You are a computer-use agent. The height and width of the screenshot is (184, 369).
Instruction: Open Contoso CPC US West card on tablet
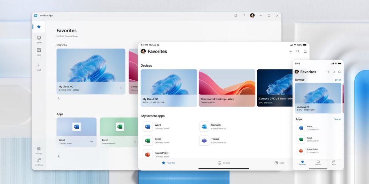tap(275, 88)
